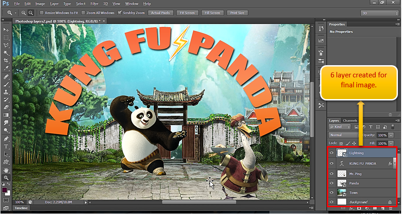Select the Smudge tool
Viewport: 402px width, 214px height.
[x=6, y=123]
